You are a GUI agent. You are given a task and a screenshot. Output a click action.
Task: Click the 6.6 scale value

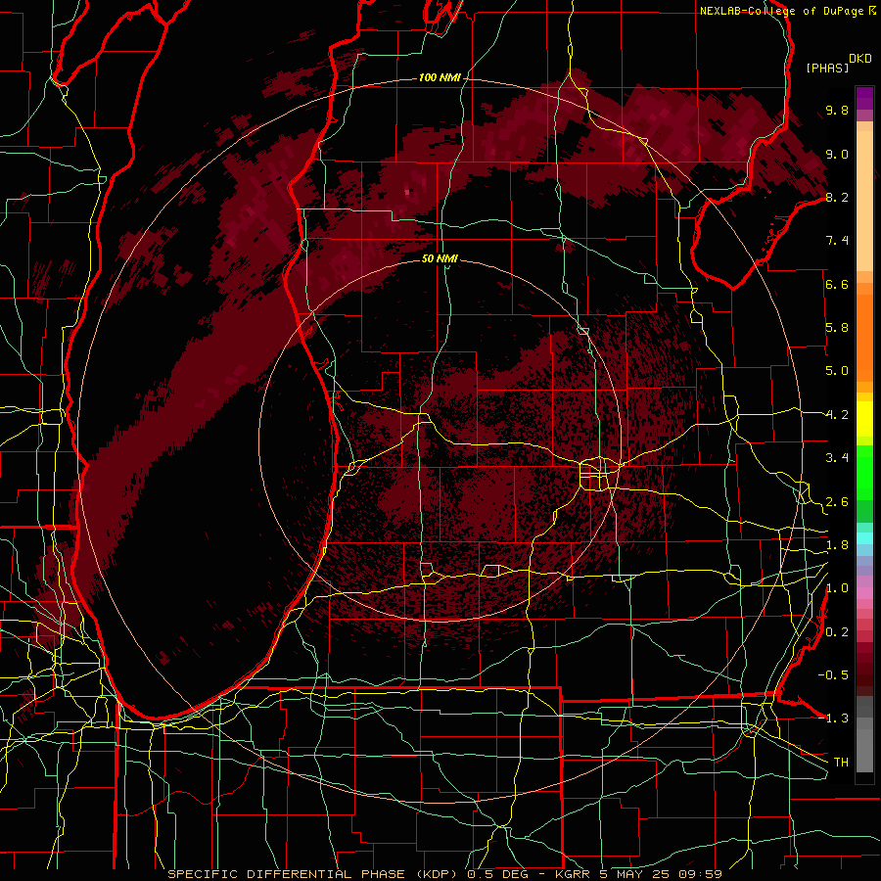[837, 284]
